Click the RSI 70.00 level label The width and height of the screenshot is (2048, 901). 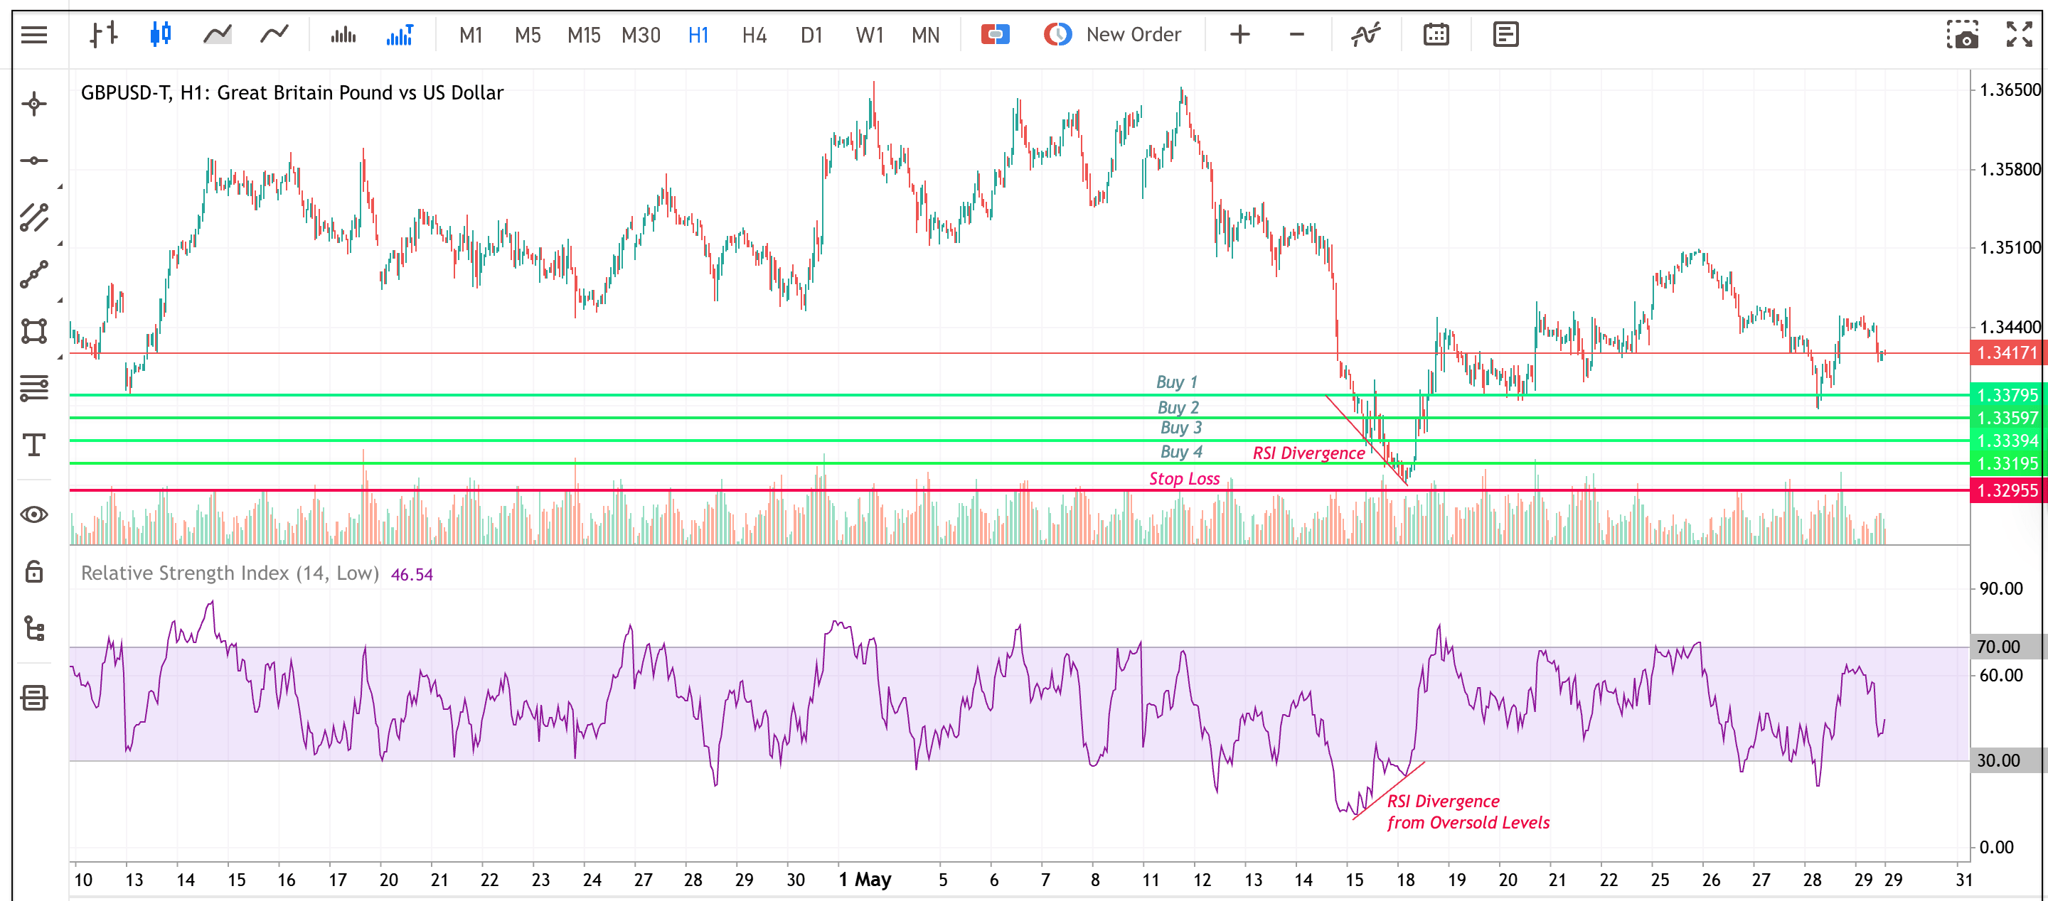[x=2008, y=647]
